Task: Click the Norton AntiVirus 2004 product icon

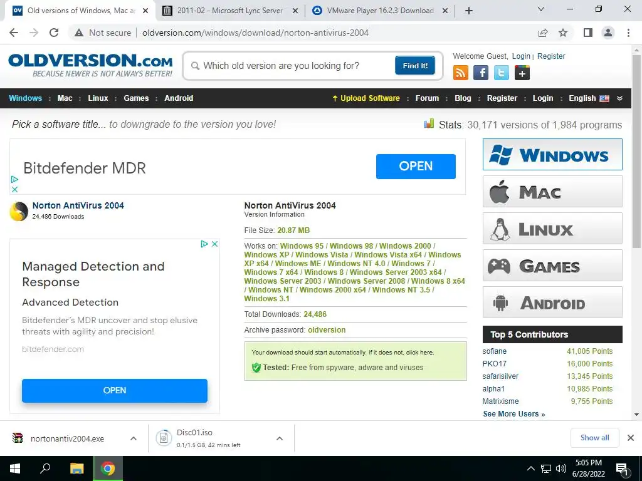Action: pos(19,212)
